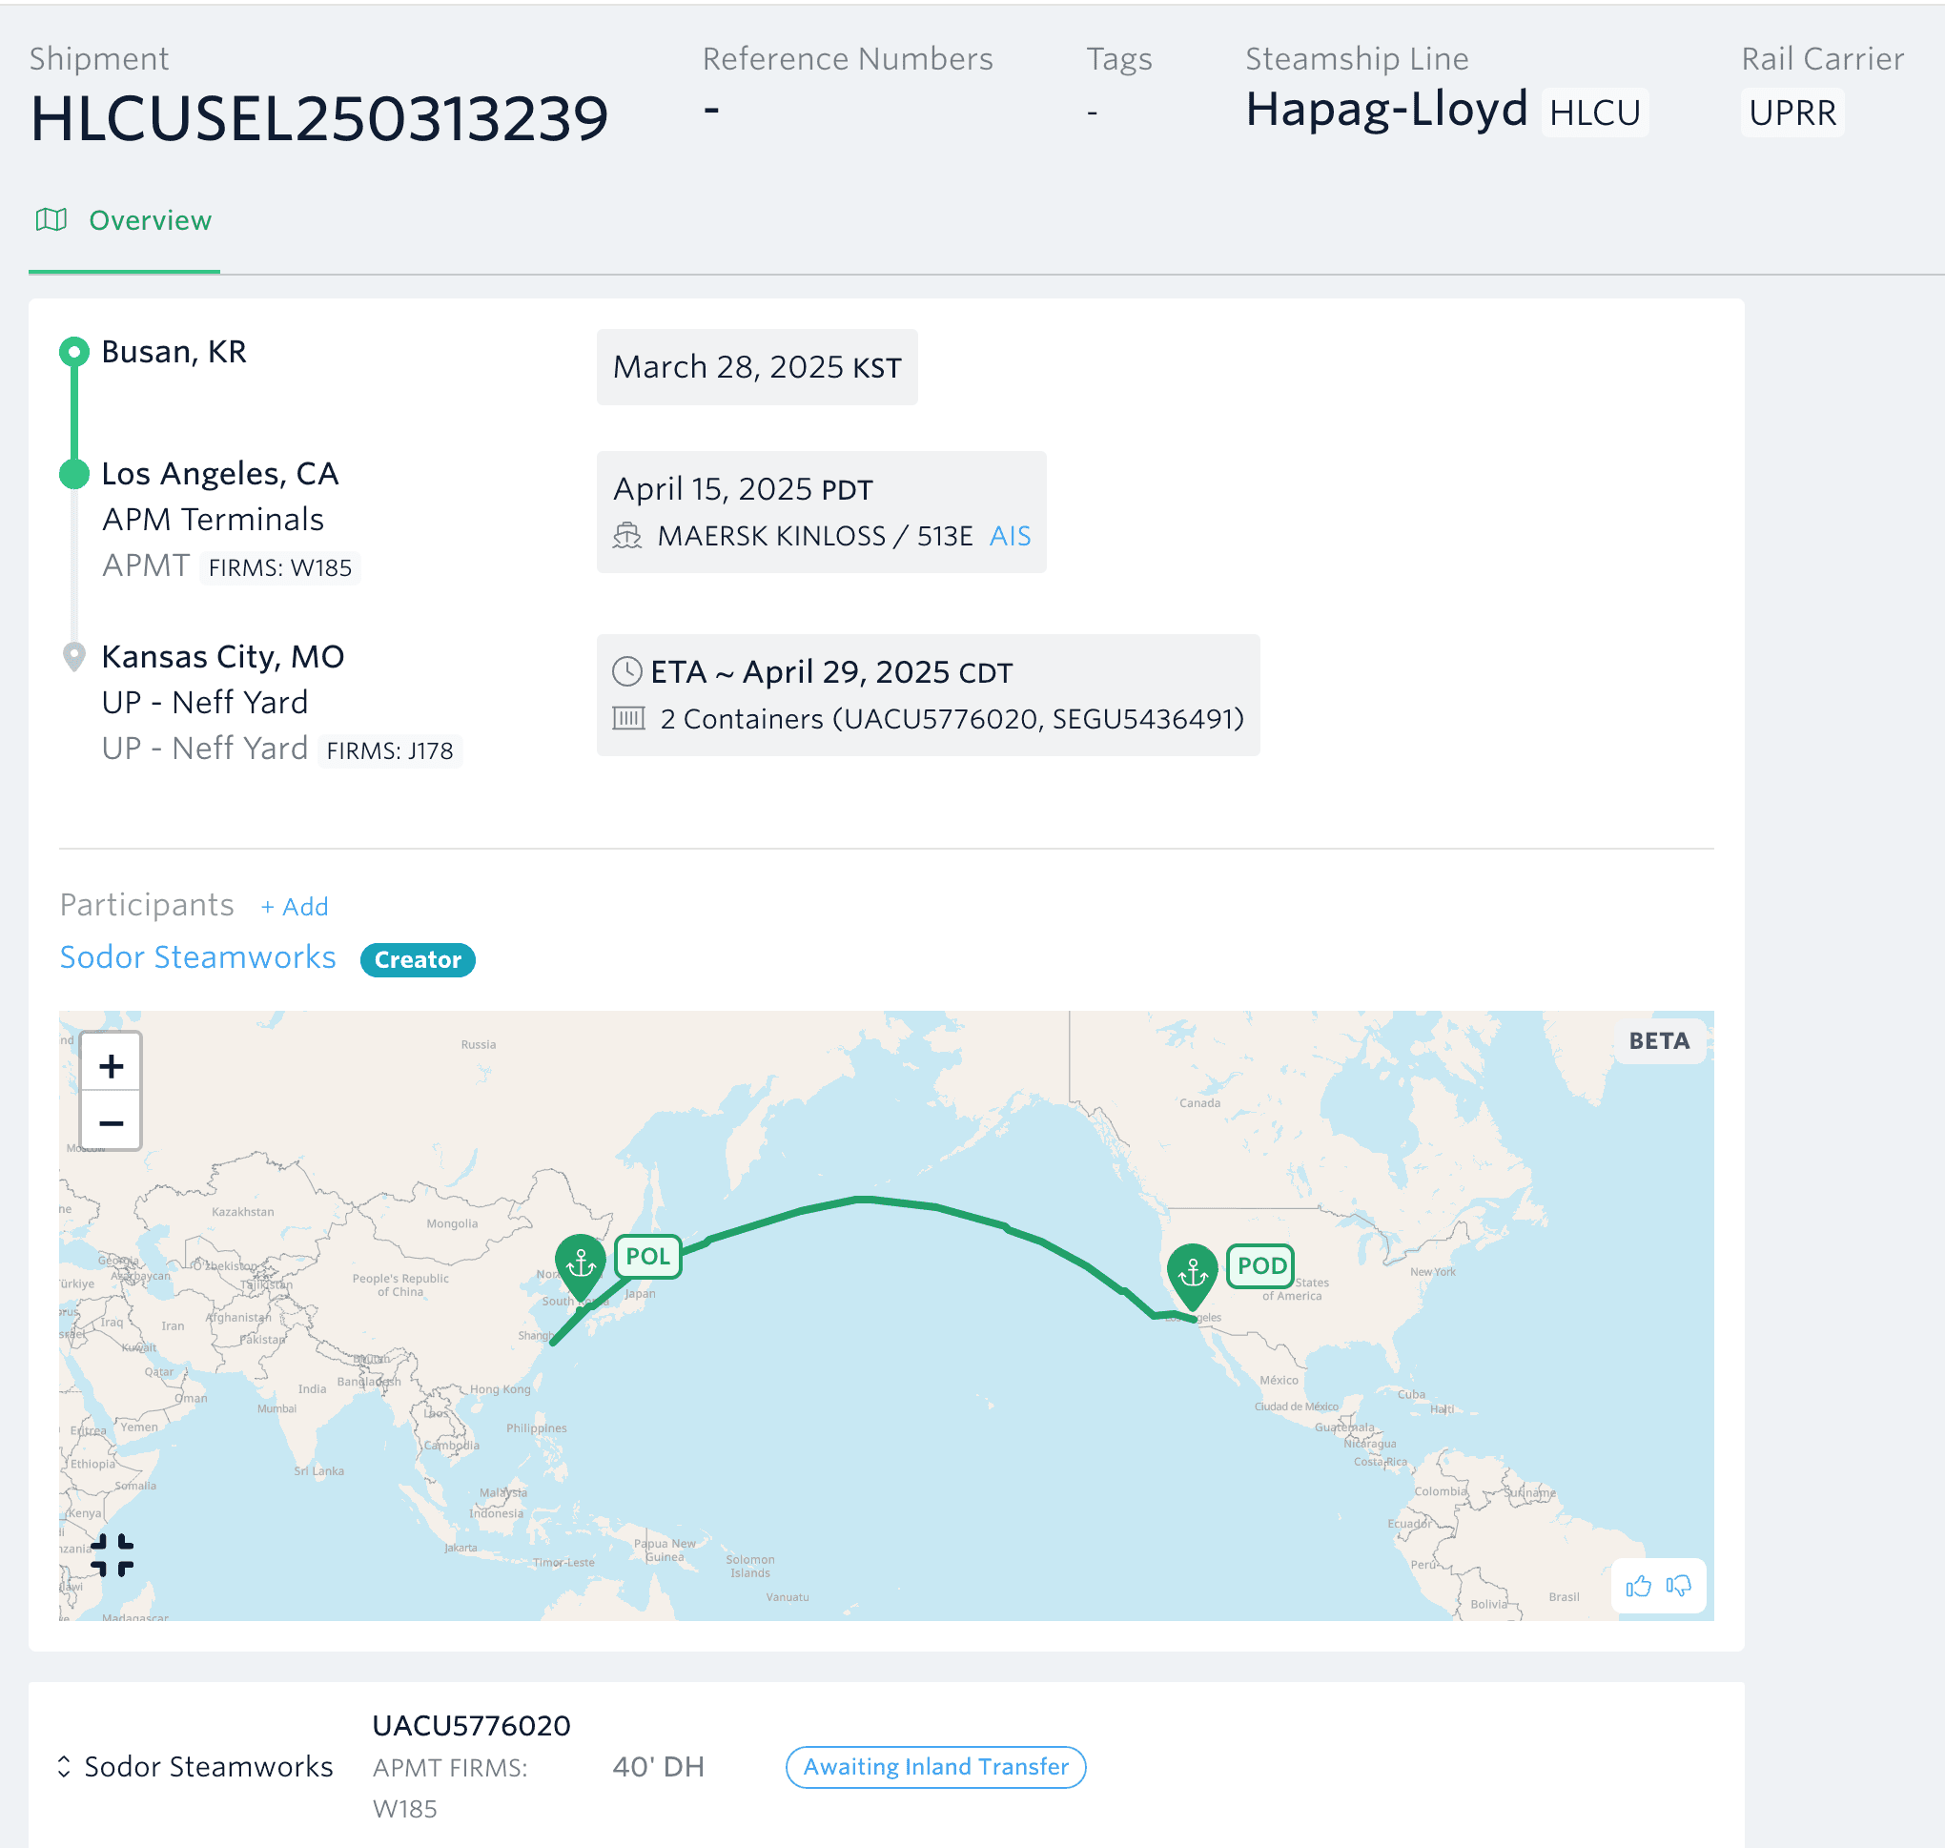1945x1848 pixels.
Task: Zoom out on the shipment map
Action: (x=112, y=1122)
